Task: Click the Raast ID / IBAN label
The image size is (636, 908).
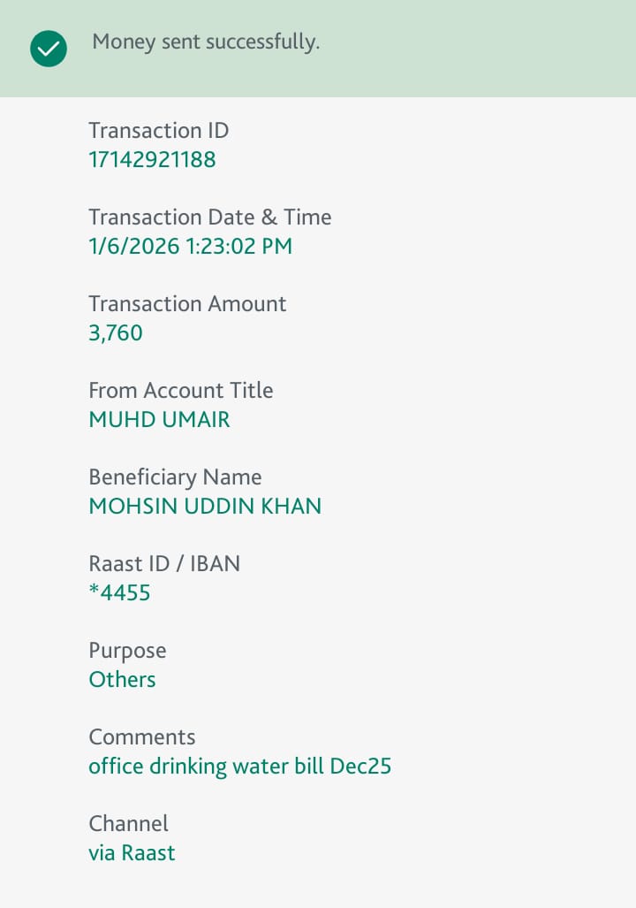Action: (x=164, y=564)
